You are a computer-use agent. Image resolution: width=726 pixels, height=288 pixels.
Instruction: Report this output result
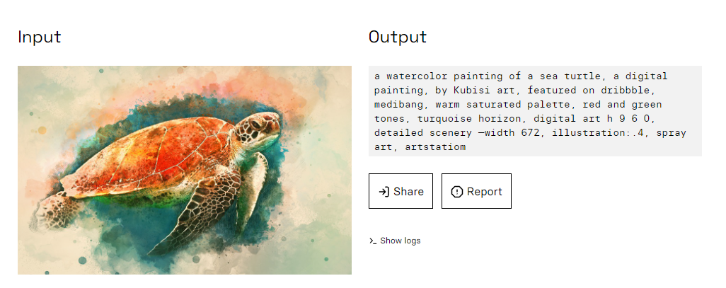476,191
